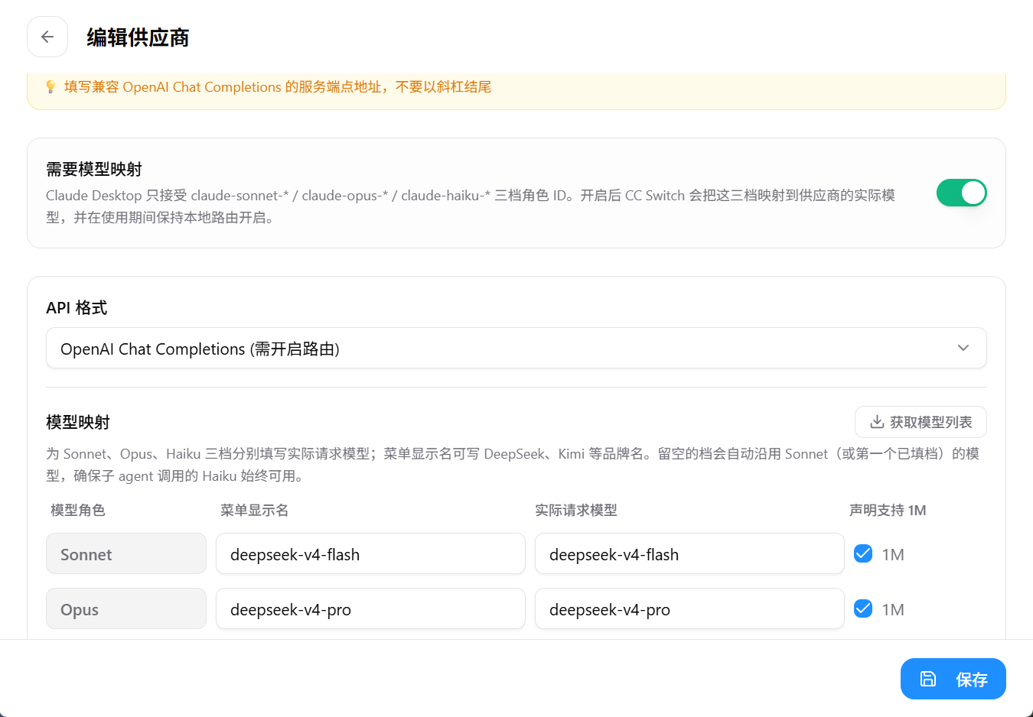Click the 获取模型列表 button
This screenshot has width=1033, height=717.
click(x=921, y=422)
